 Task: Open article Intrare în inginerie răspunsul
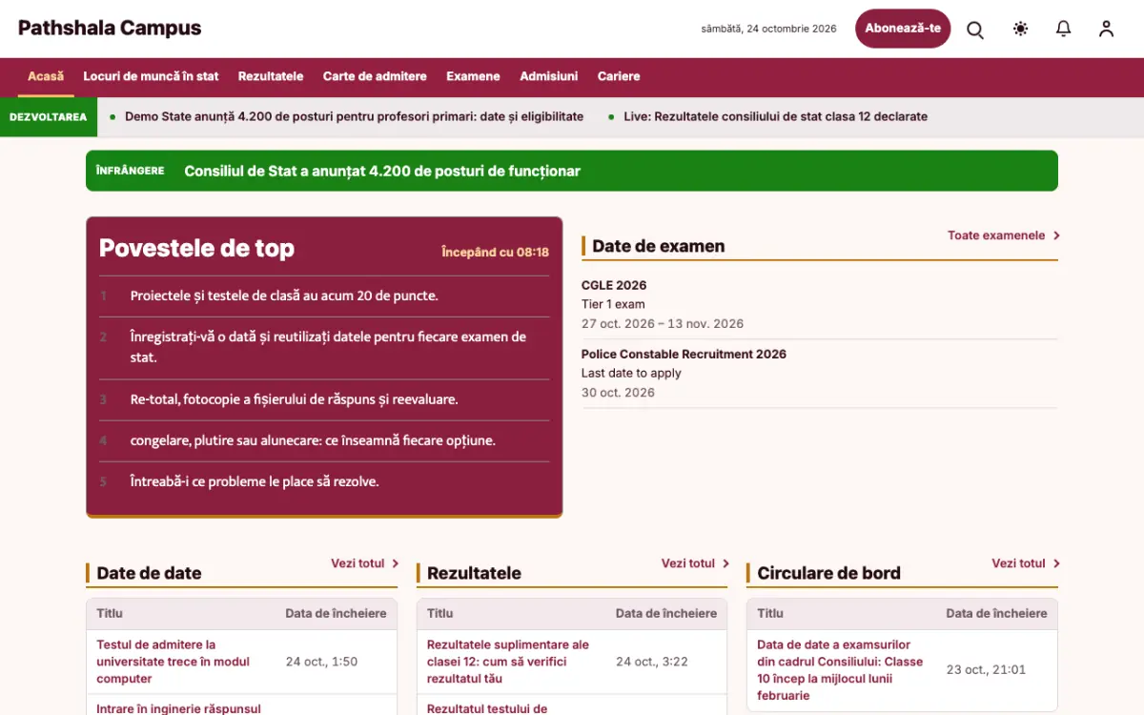click(x=178, y=708)
